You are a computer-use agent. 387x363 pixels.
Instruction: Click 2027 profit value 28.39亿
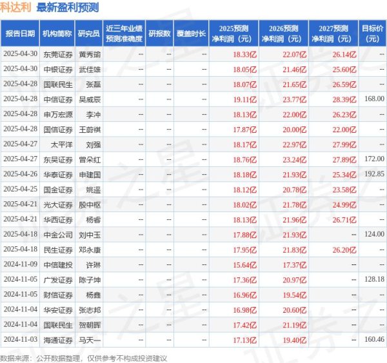(x=344, y=100)
